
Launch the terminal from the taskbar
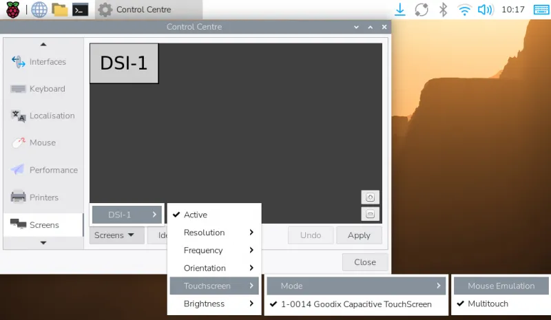pyautogui.click(x=81, y=10)
